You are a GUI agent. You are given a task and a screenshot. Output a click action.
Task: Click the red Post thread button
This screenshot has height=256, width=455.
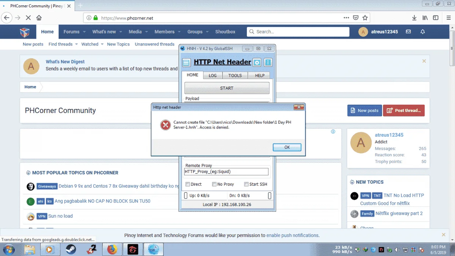(x=404, y=110)
